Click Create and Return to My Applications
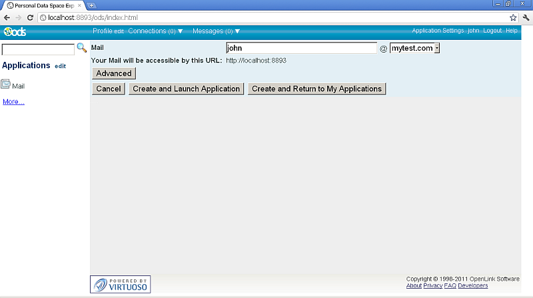The image size is (533, 298). coord(316,88)
